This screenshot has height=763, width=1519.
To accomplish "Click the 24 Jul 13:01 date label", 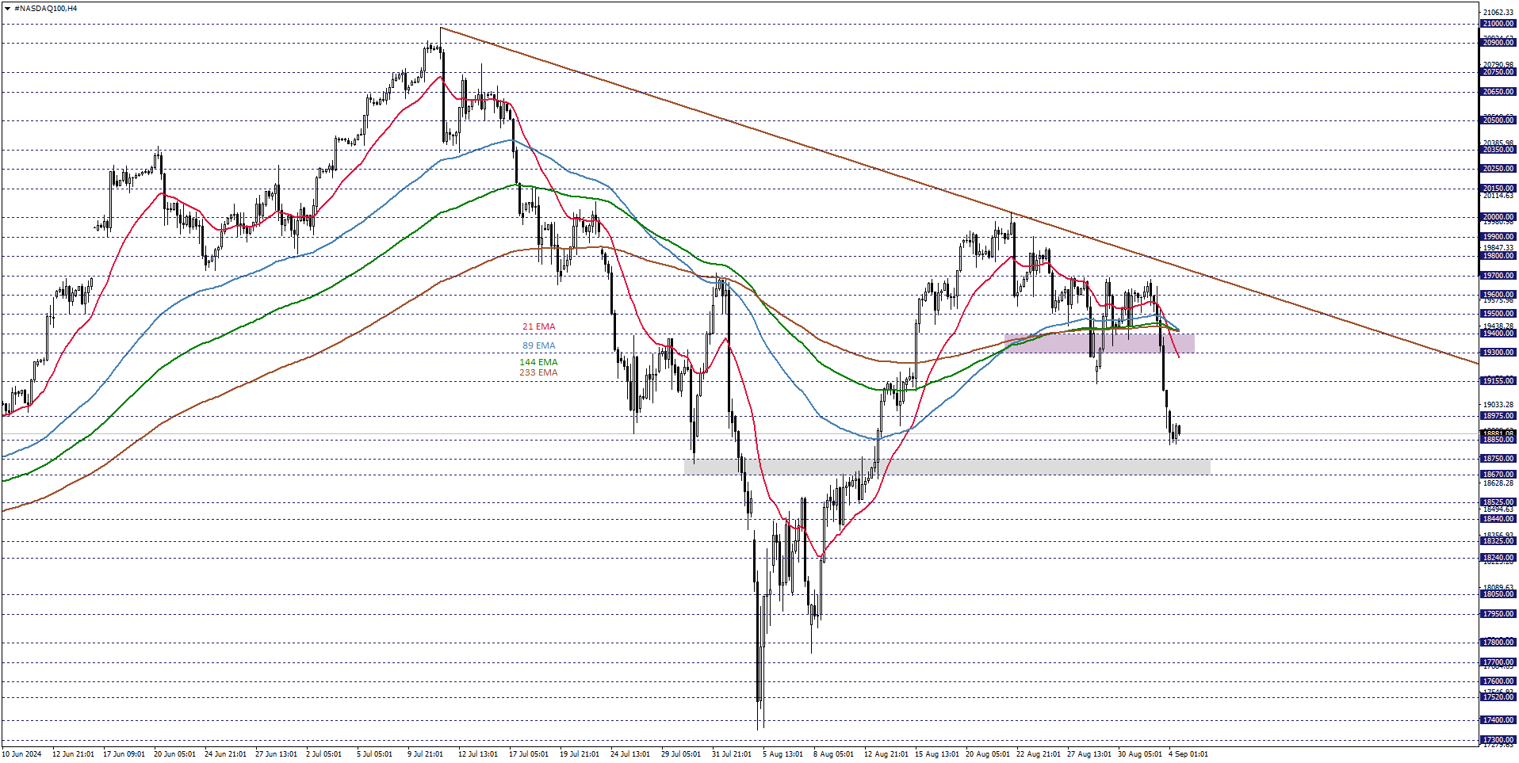I will coord(629,754).
